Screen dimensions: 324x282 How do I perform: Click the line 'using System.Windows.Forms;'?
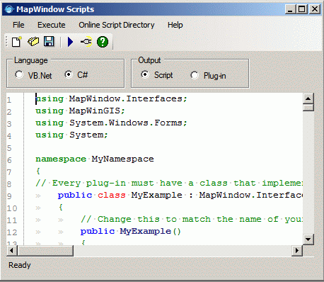[x=111, y=123]
